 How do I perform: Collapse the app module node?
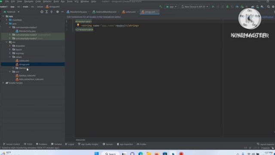[3, 16]
